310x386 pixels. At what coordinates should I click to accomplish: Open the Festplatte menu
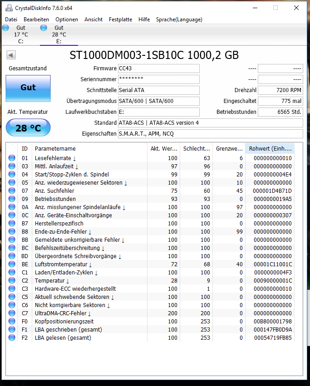pos(120,20)
